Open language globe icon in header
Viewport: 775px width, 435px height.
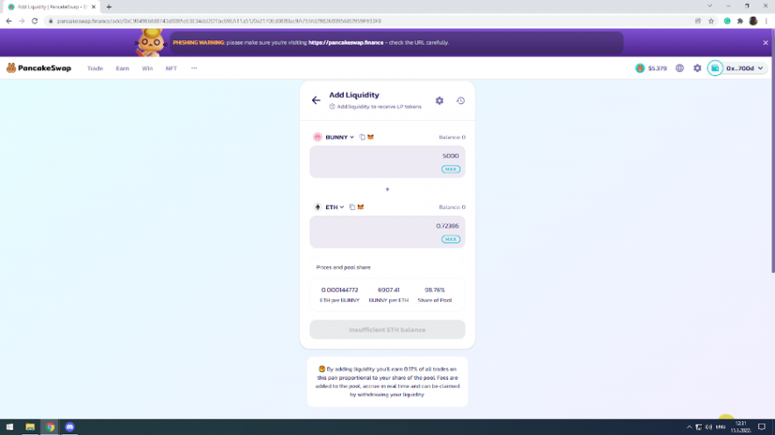tap(679, 68)
